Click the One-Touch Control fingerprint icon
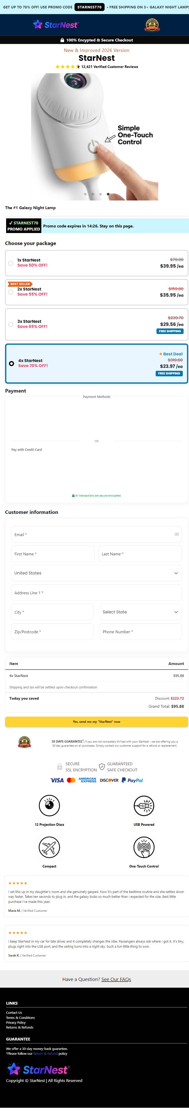 coord(144,847)
